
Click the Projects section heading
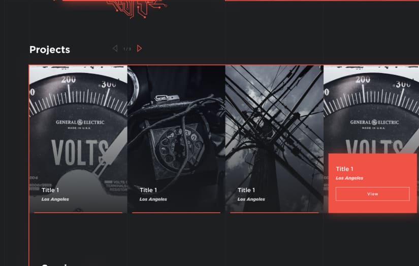(50, 50)
